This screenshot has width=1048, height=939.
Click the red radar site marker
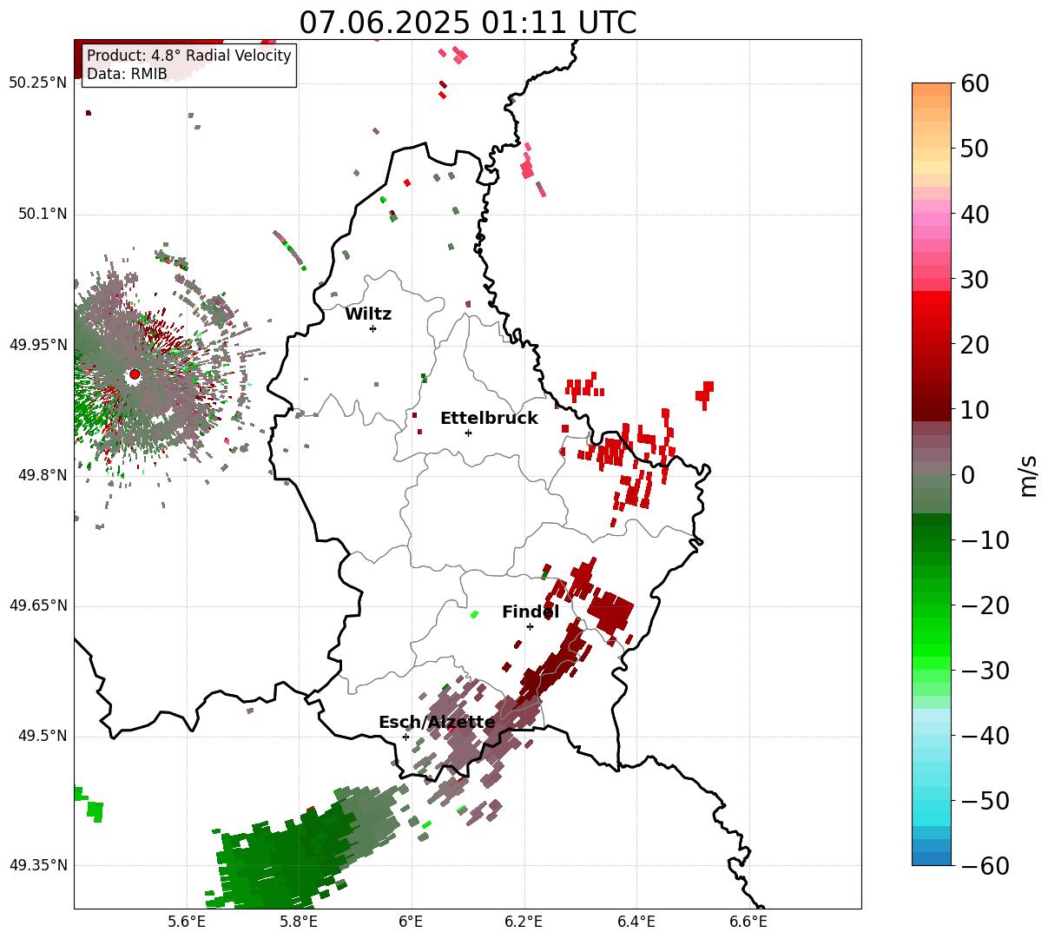click(134, 374)
